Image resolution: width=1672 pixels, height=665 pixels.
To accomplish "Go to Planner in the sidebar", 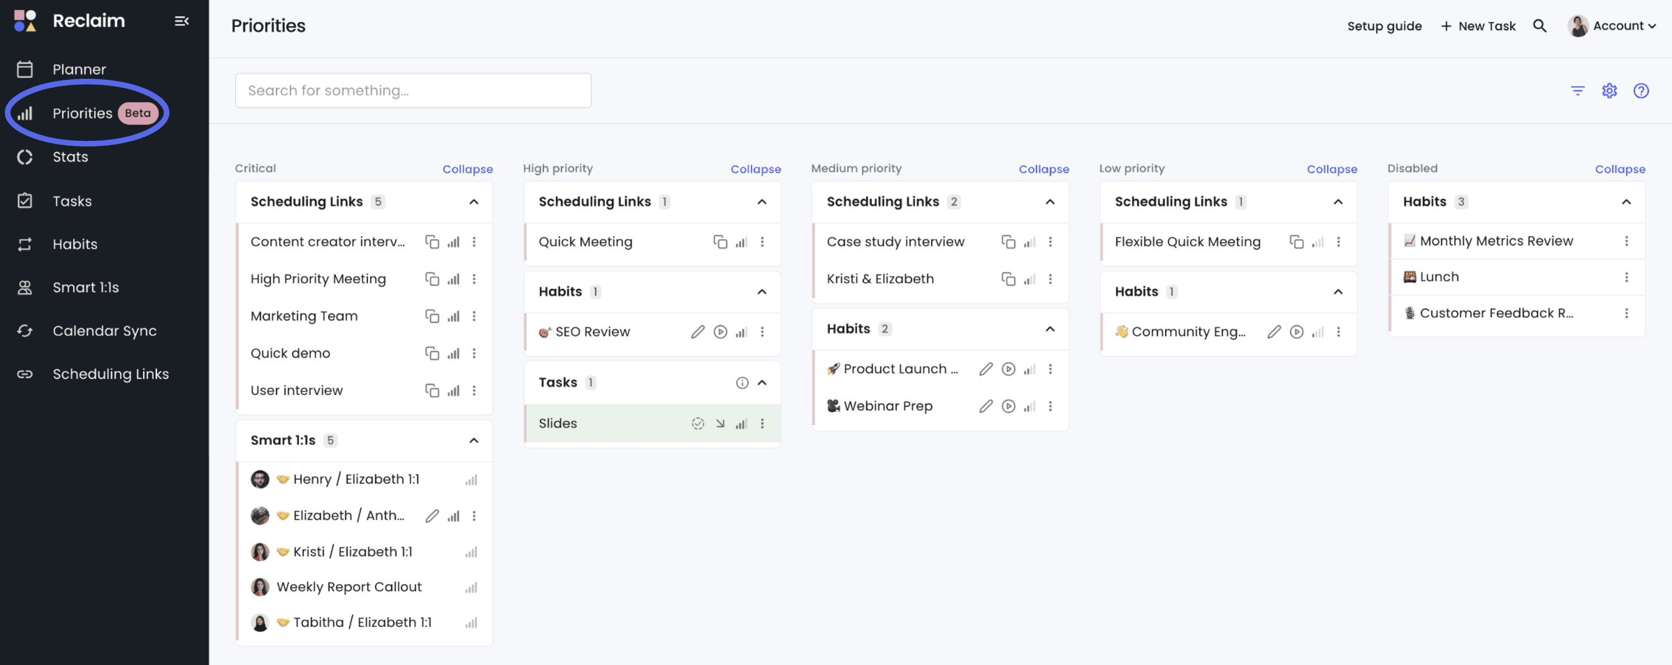I will point(79,69).
